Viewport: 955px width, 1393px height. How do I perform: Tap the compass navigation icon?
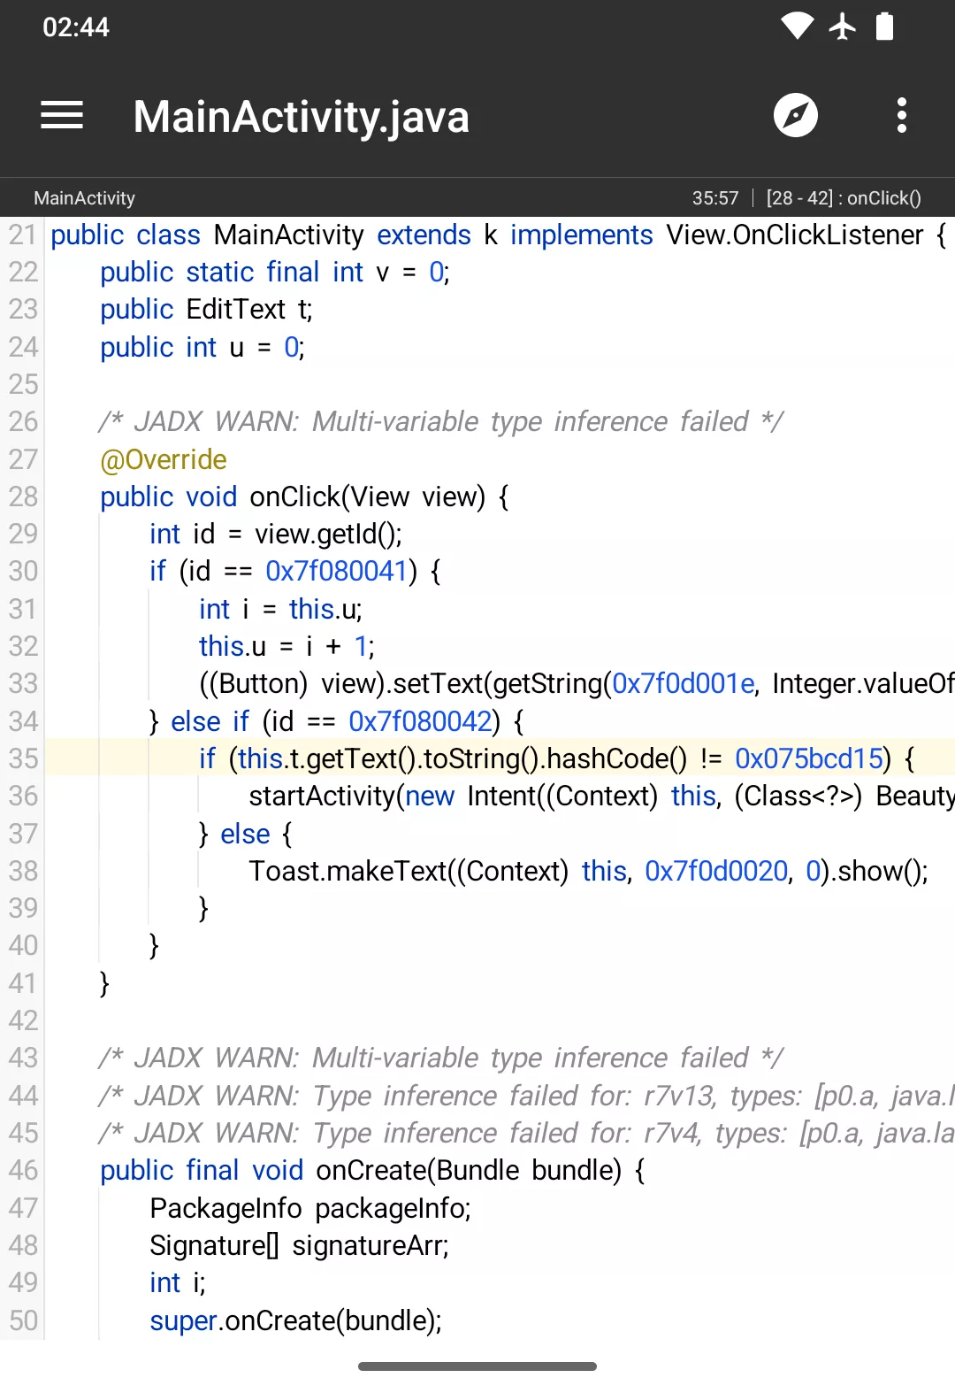[x=796, y=116]
